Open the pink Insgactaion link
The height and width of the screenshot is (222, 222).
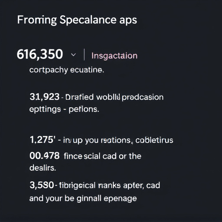point(114,55)
